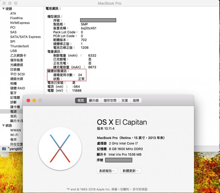
Task: Open SATA/SATA Express entry
Action: pyautogui.click(x=25, y=37)
